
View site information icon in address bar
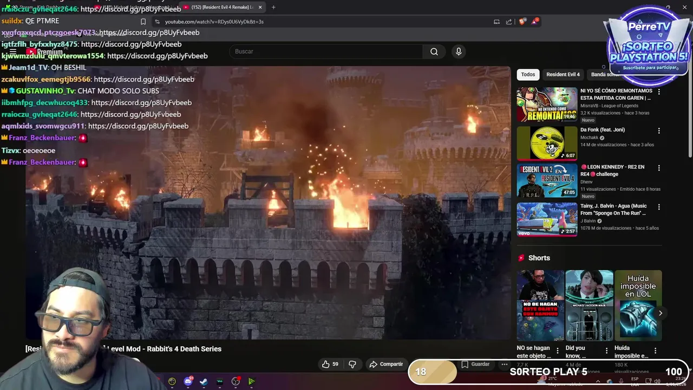(157, 22)
